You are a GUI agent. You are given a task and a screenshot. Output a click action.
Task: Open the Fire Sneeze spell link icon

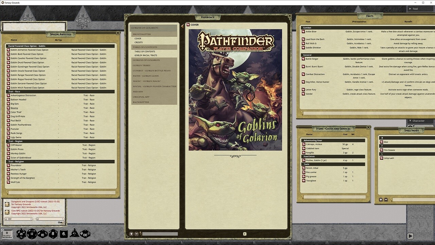382,150
